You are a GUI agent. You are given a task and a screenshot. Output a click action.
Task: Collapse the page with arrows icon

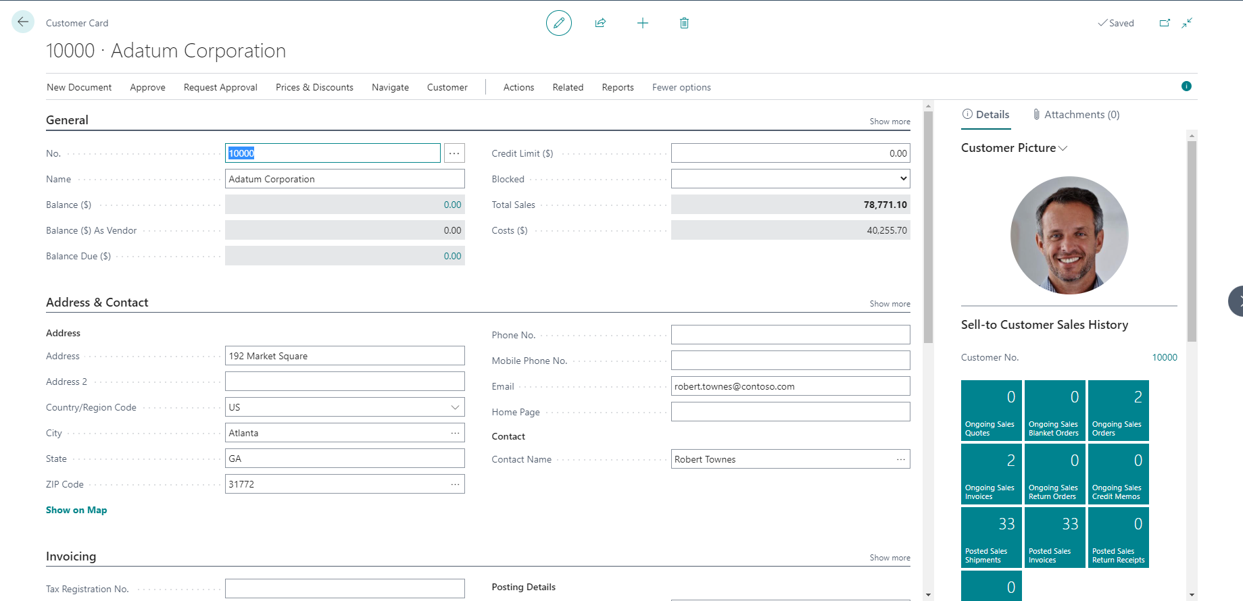(x=1187, y=23)
